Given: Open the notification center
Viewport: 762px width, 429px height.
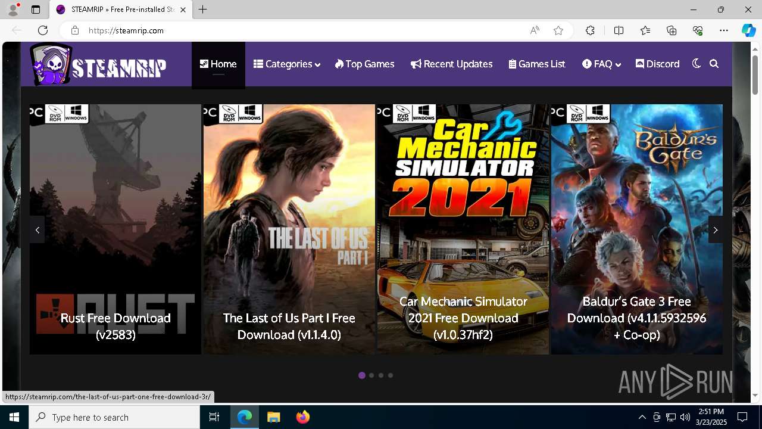Looking at the screenshot, I should pyautogui.click(x=742, y=417).
